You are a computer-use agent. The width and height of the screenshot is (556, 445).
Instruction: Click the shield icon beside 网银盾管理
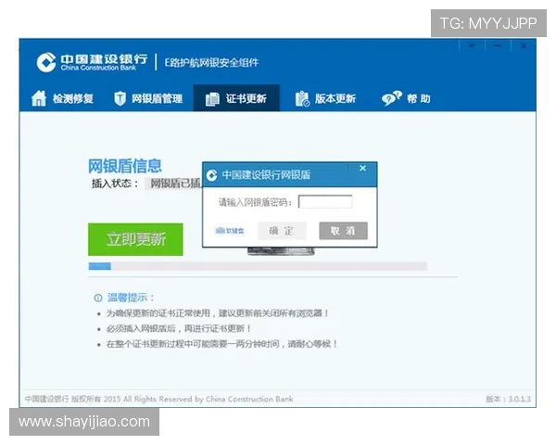click(120, 98)
